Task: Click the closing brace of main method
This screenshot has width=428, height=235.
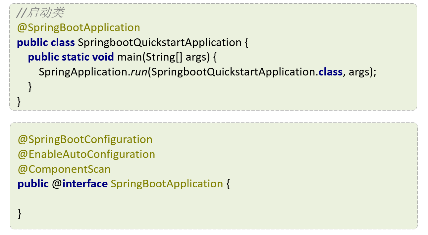Action: tap(30, 86)
